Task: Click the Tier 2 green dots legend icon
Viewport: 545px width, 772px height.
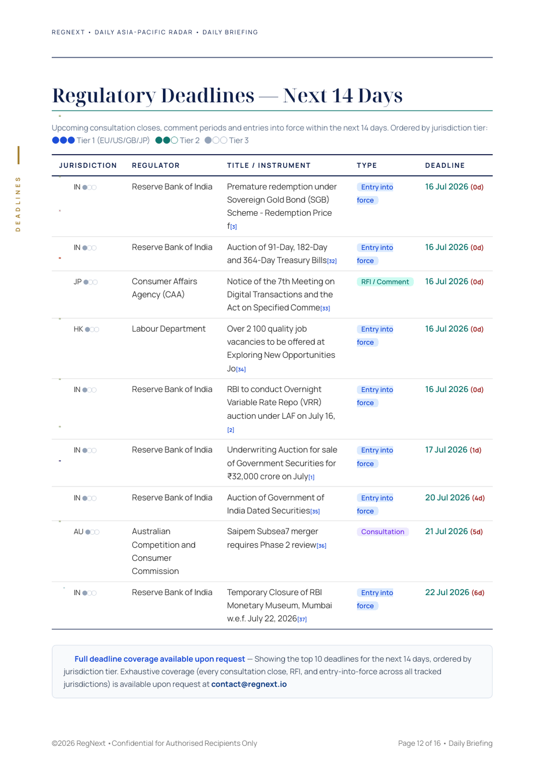Action: click(x=167, y=140)
